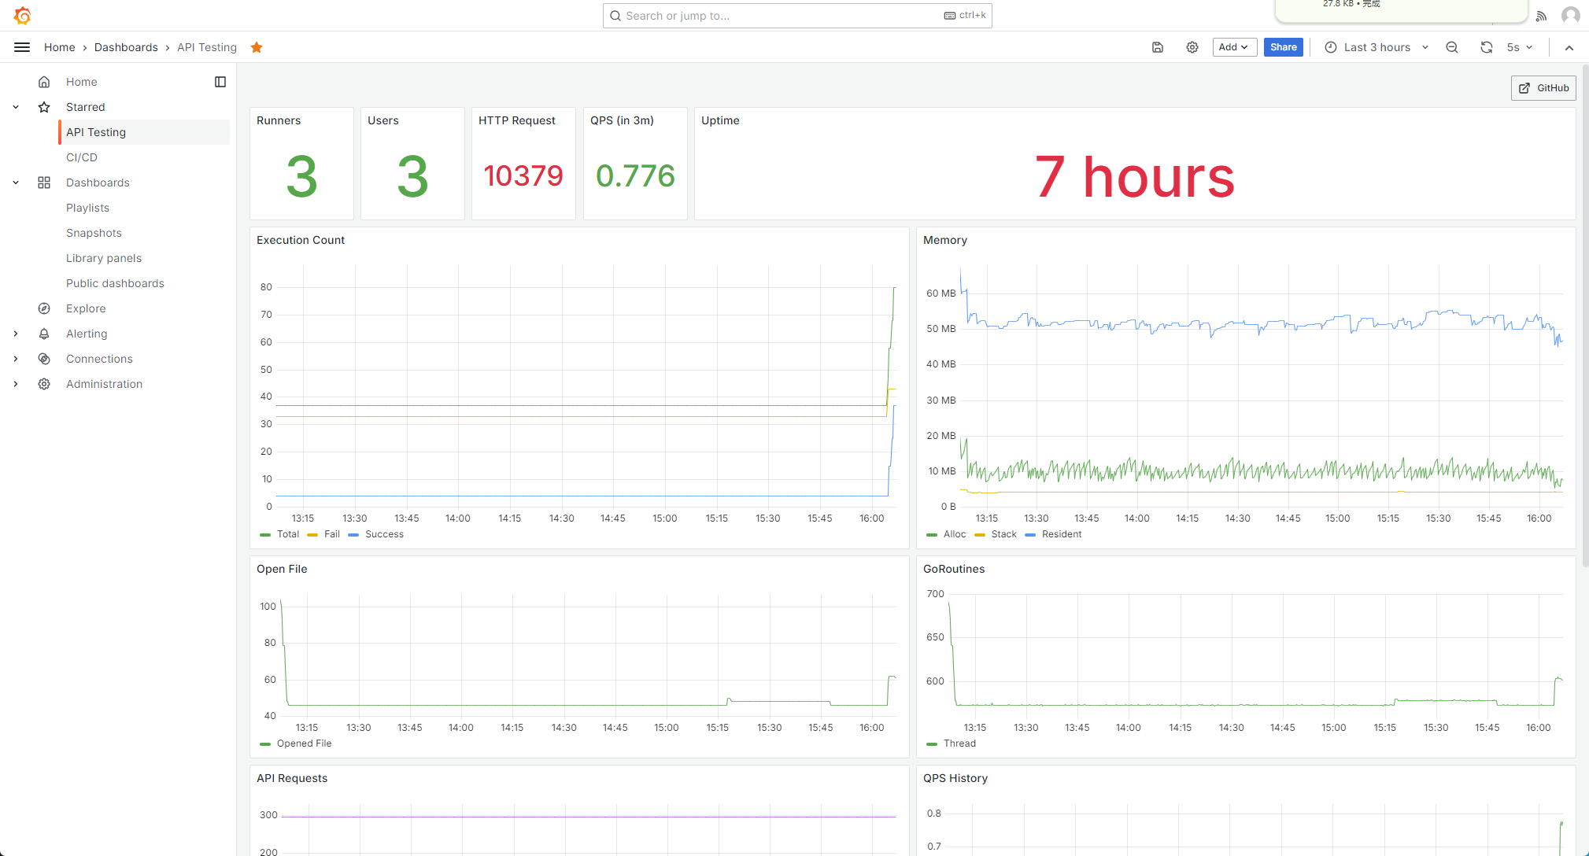Viewport: 1589px width, 856px height.
Task: Unstar the API Testing dashboard
Action: [x=257, y=47]
